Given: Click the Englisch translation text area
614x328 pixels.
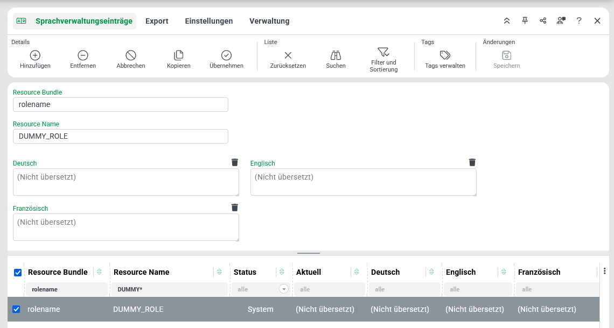Looking at the screenshot, I should [363, 182].
